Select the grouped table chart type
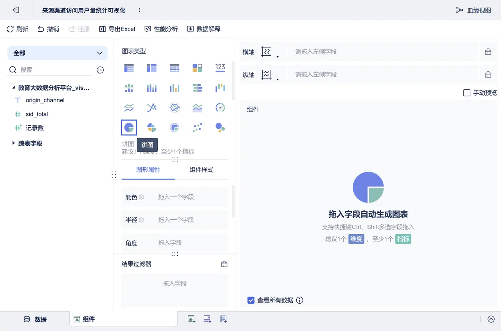This screenshot has width=501, height=331. coord(129,68)
